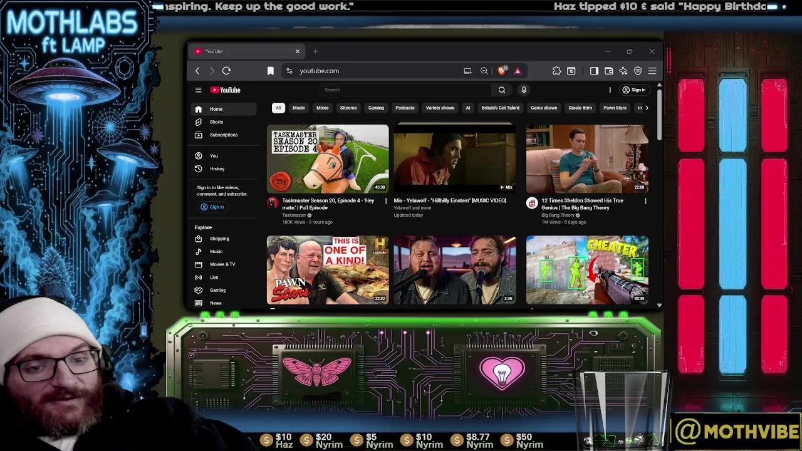Select the Podcasts filter chip
This screenshot has width=802, height=451.
405,108
